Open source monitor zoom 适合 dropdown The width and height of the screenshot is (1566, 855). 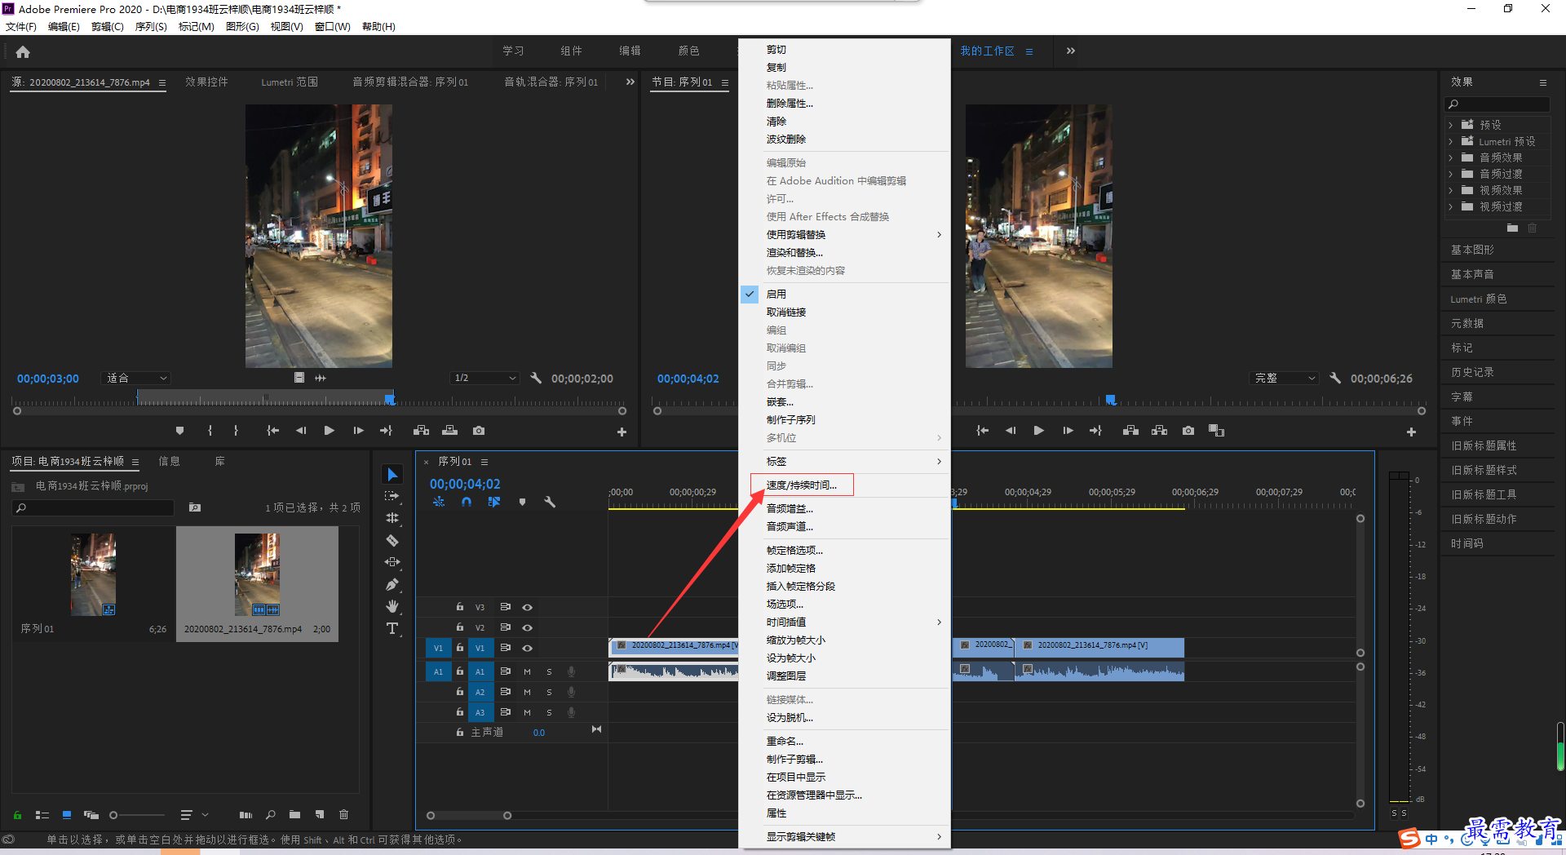click(x=136, y=378)
